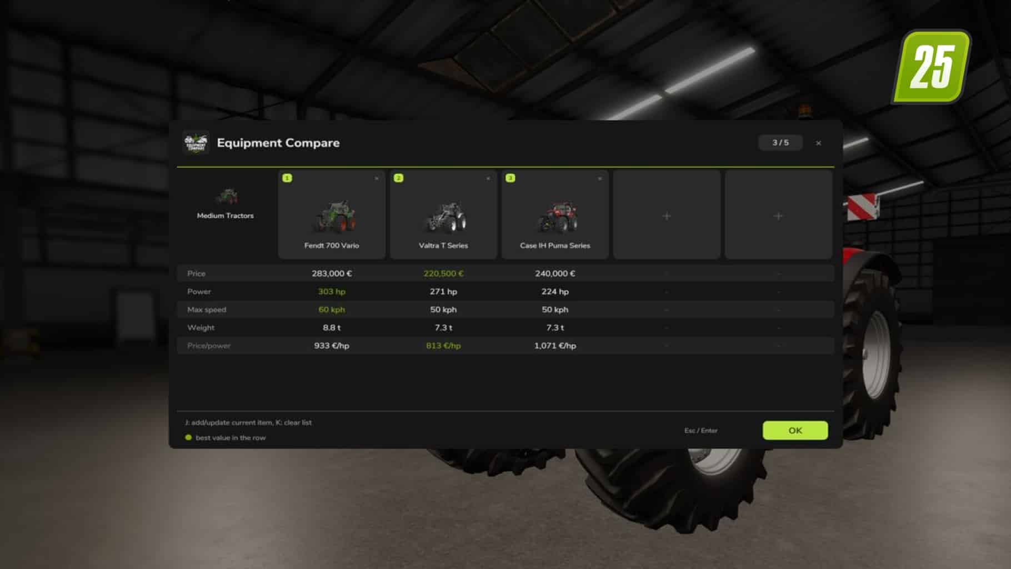Click slot number badge 2

coord(398,178)
